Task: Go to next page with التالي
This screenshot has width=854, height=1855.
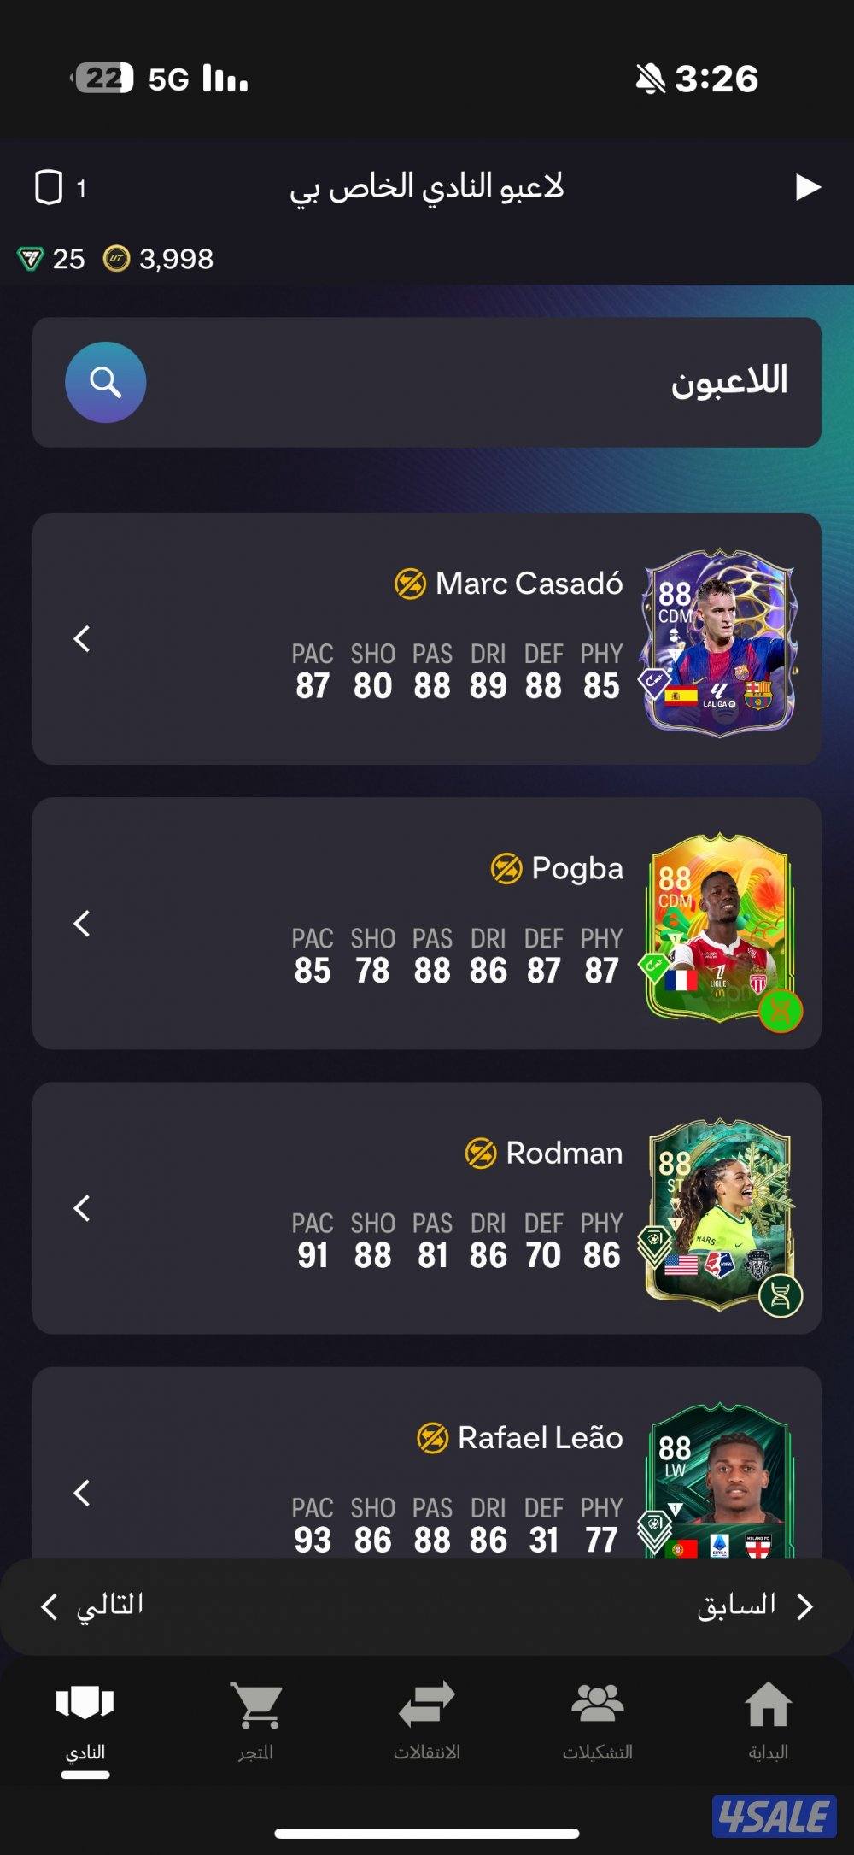Action: [92, 1606]
